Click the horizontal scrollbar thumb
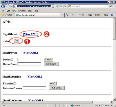 (48, 102)
